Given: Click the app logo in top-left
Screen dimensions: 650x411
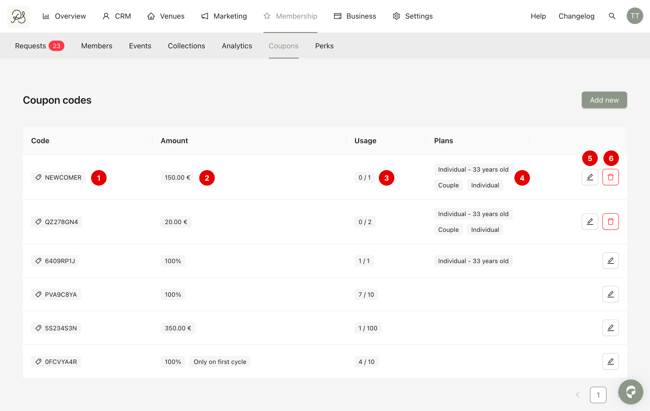Looking at the screenshot, I should coord(18,17).
